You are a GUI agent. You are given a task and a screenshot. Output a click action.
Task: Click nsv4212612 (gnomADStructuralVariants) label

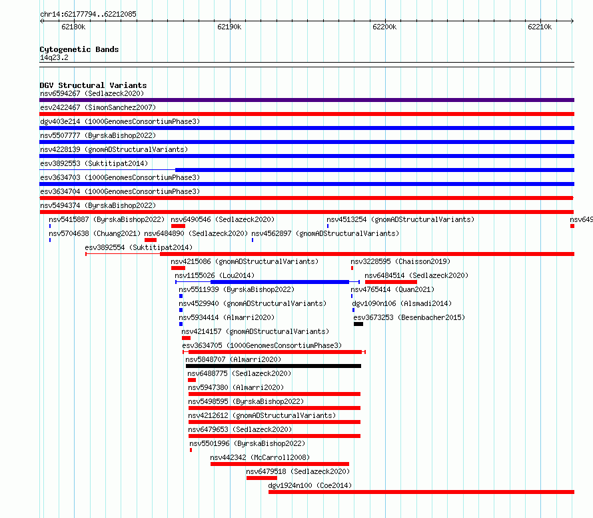click(x=262, y=415)
